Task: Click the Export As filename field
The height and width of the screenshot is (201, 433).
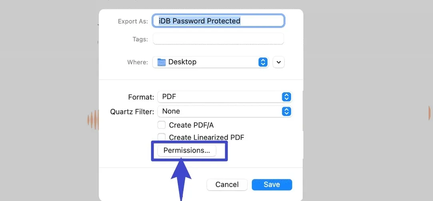Action: (219, 21)
